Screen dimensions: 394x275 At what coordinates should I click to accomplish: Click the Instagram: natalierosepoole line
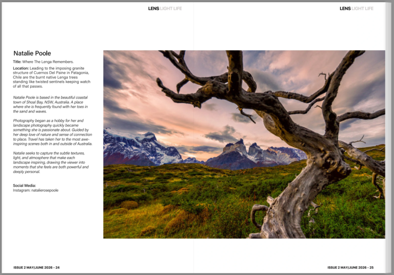click(x=36, y=190)
